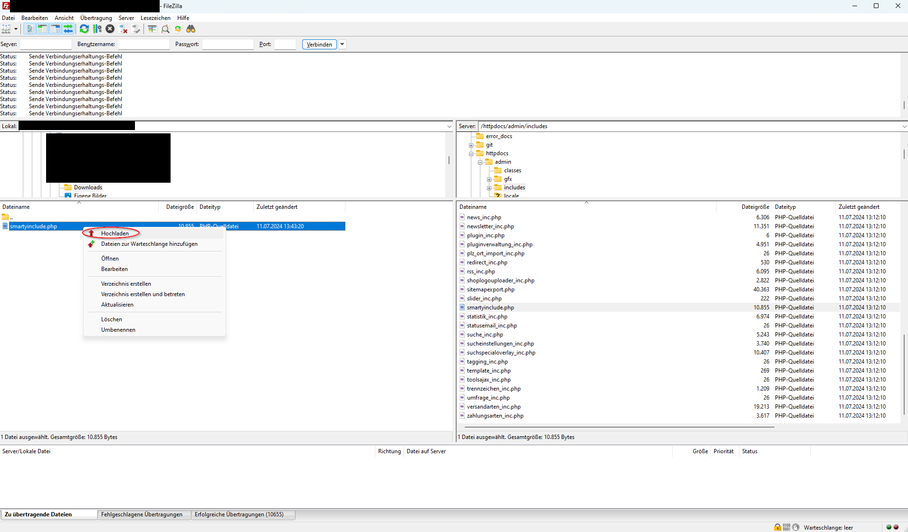Toggle transfer queue display icon
This screenshot has width=908, height=532.
[68, 29]
